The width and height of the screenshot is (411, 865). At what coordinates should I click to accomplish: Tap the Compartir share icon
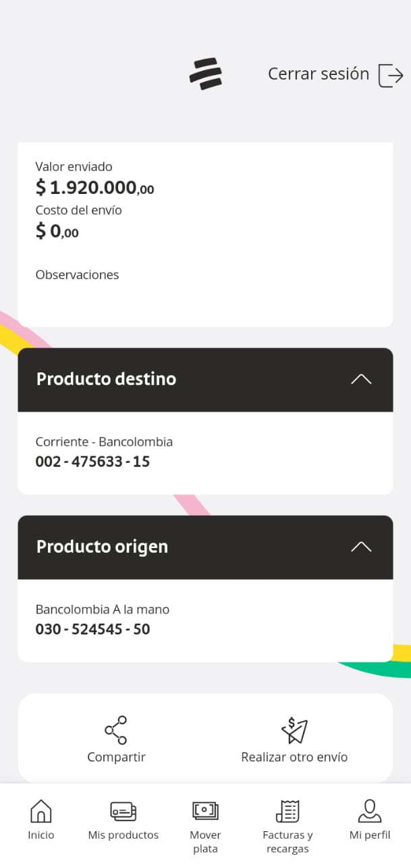(116, 730)
